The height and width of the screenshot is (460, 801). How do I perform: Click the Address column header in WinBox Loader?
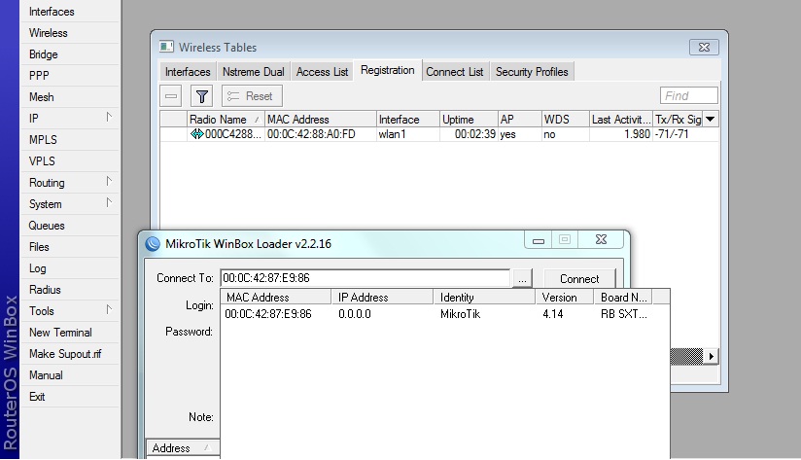(x=183, y=447)
